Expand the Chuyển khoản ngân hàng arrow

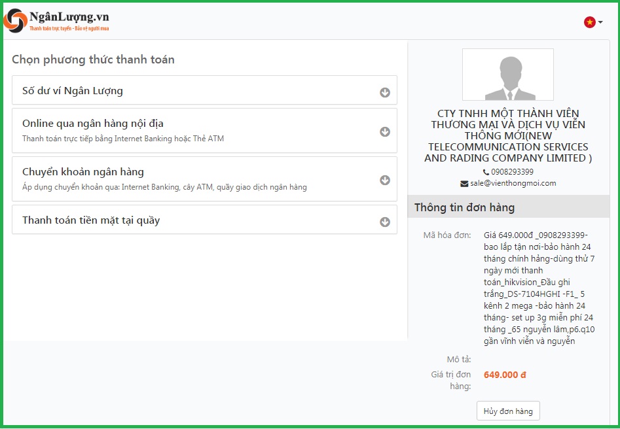(x=385, y=180)
